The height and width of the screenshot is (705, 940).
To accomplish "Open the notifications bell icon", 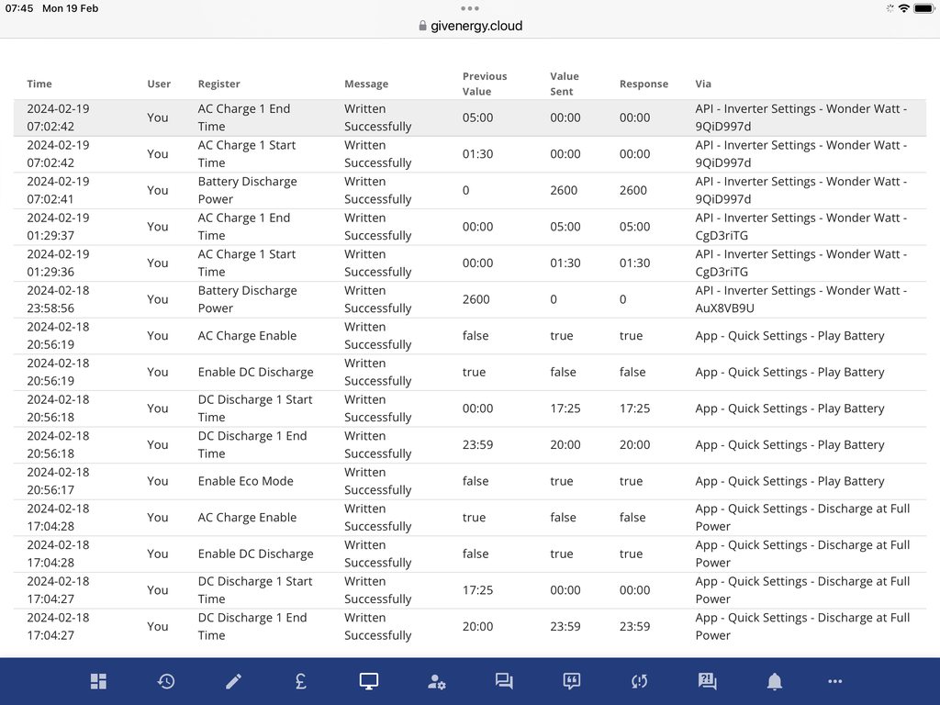I will click(x=775, y=681).
